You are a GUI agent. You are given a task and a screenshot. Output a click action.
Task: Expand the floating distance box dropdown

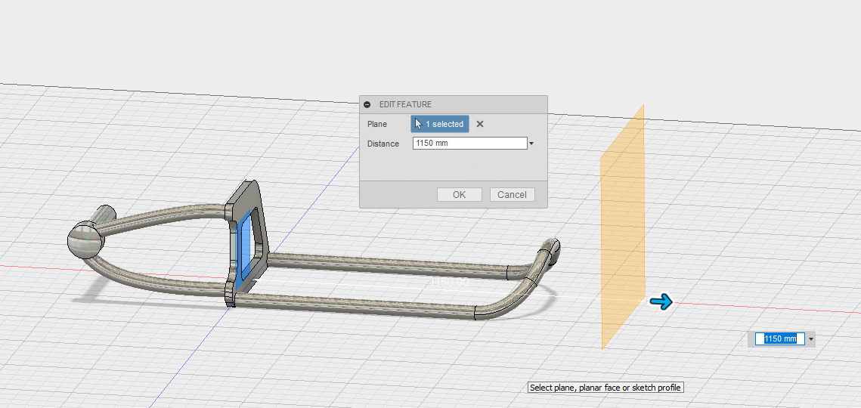[x=811, y=339]
